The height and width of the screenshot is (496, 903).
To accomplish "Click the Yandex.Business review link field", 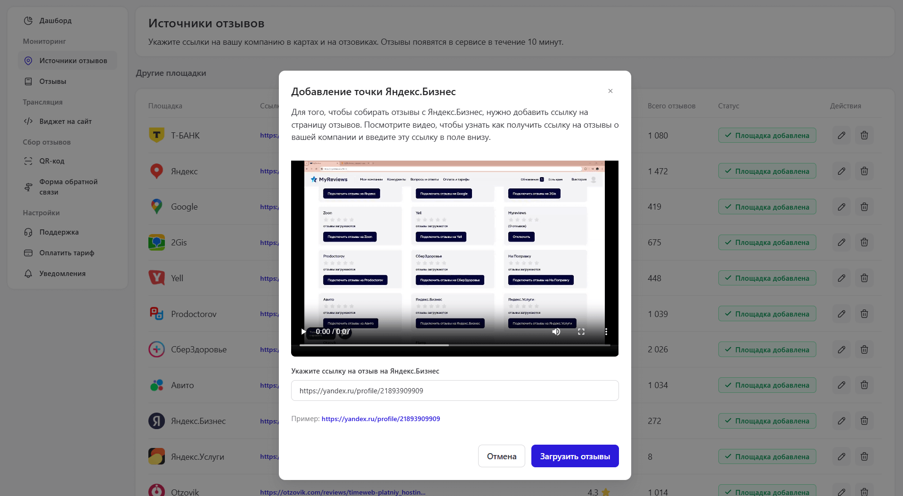I will click(x=455, y=390).
